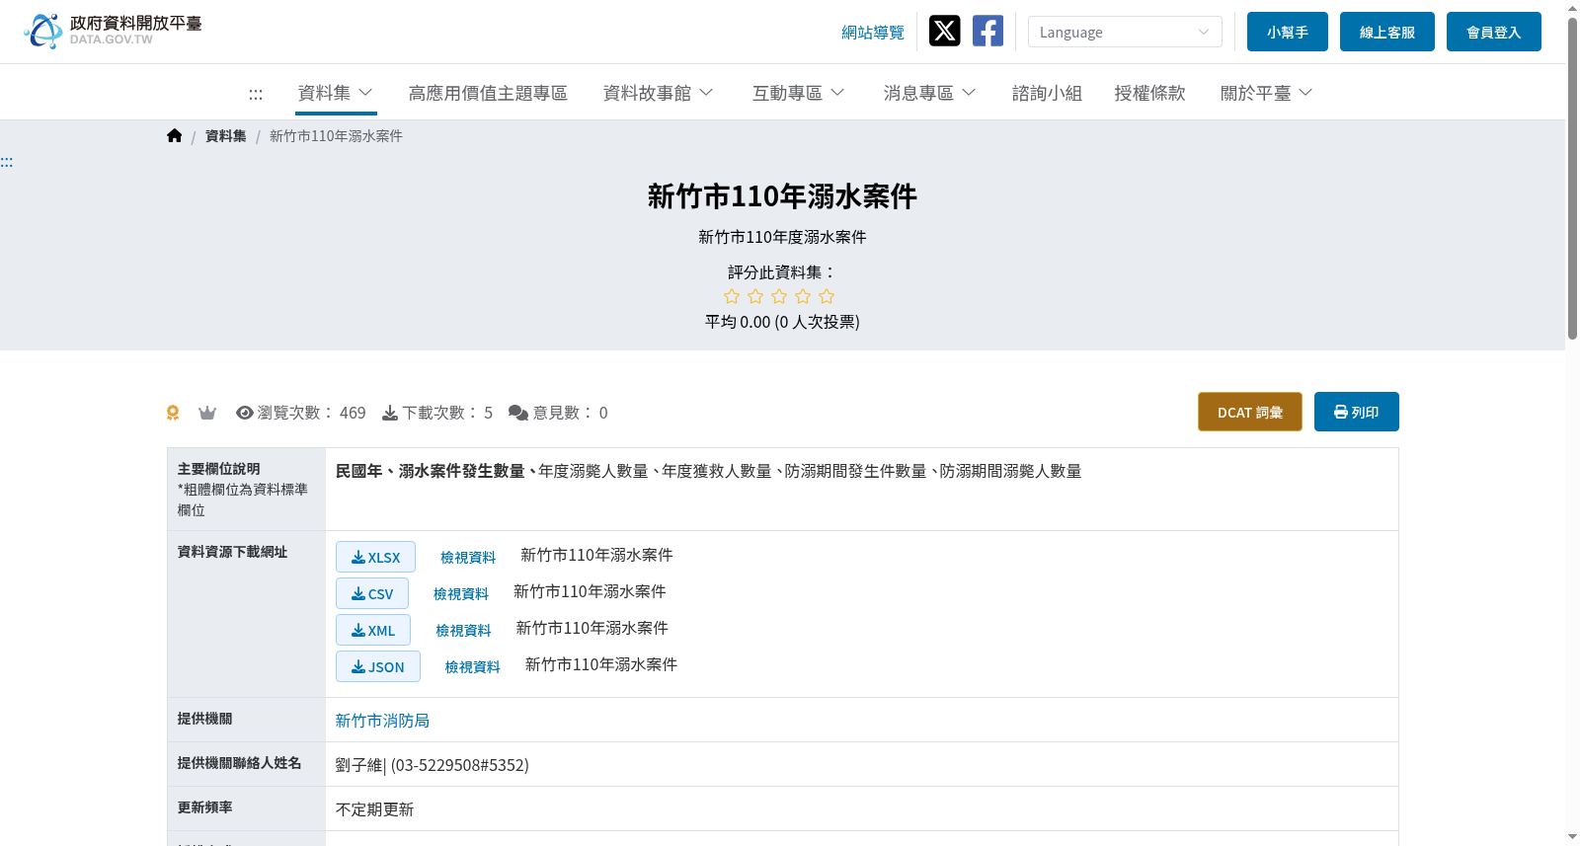This screenshot has height=846, width=1580.
Task: Click the DATA.GOV.TW site logo
Action: tap(113, 32)
